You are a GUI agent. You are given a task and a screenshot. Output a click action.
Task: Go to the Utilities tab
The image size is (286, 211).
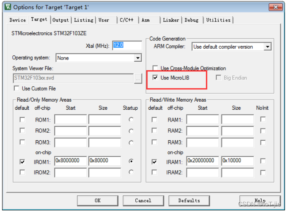point(219,20)
